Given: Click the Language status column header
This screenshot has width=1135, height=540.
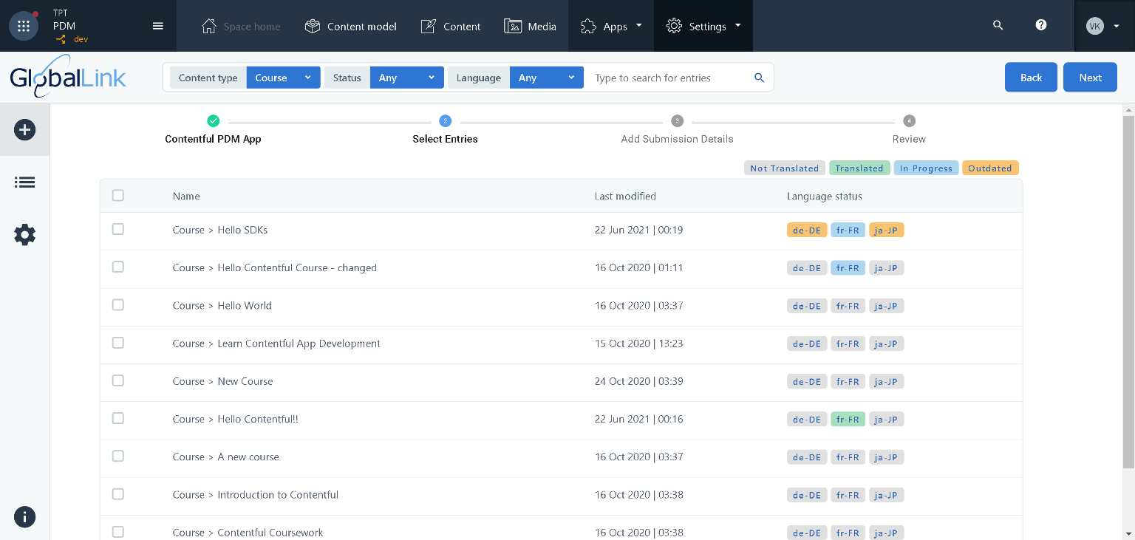Looking at the screenshot, I should point(825,196).
